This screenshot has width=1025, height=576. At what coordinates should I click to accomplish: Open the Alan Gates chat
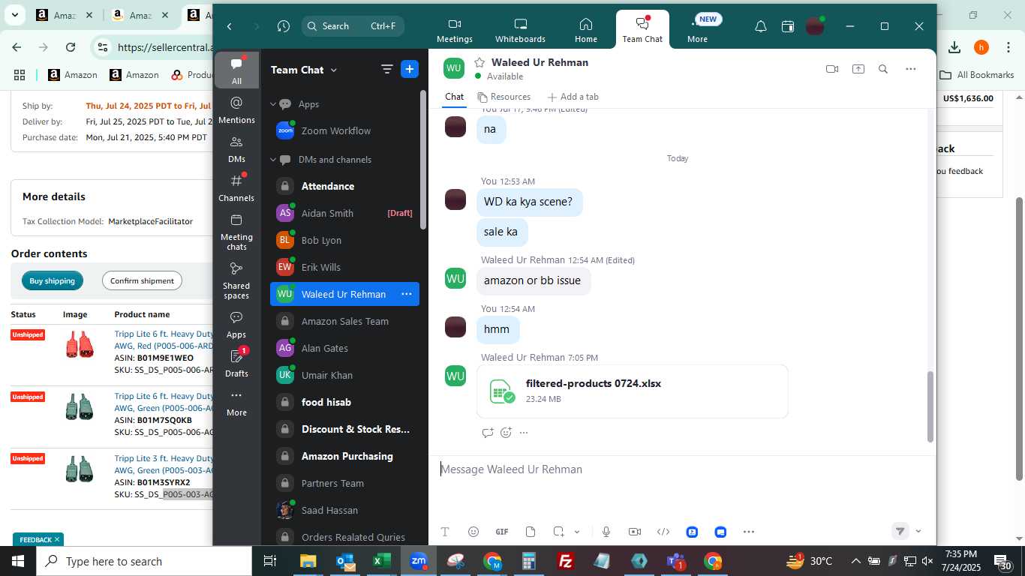[x=344, y=348]
